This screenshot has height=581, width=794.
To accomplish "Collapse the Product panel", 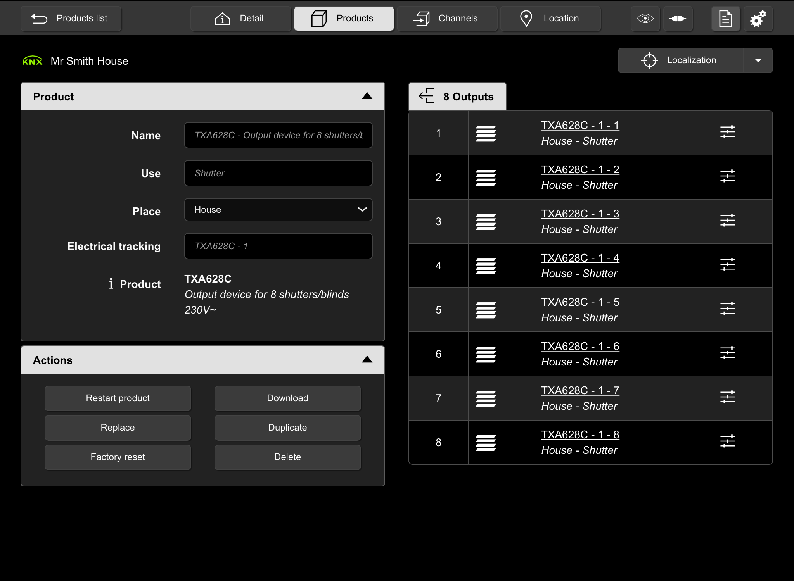I will (367, 96).
